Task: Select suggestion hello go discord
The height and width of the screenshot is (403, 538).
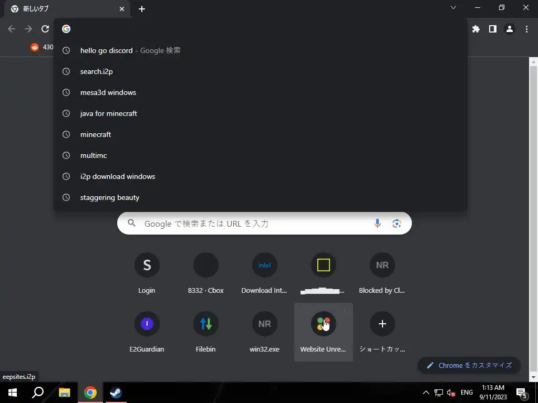Action: (x=261, y=50)
